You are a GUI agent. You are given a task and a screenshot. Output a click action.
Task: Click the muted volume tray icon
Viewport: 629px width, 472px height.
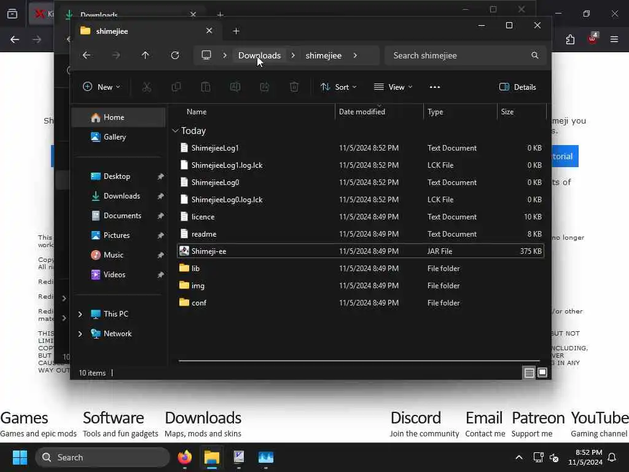(554, 457)
